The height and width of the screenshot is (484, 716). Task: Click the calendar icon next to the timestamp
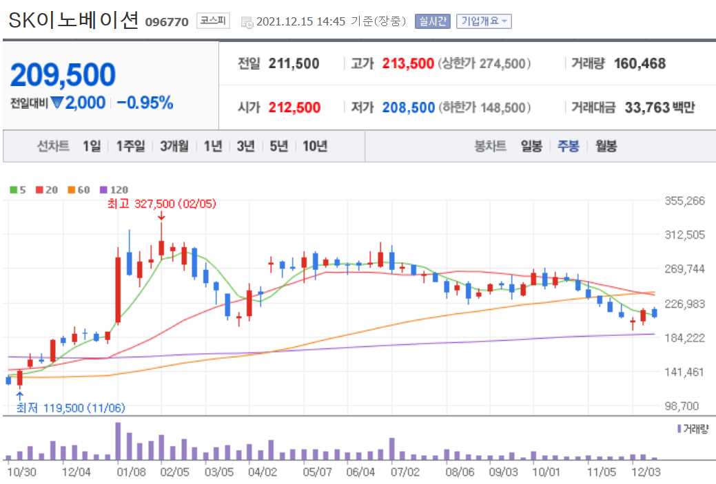click(245, 21)
